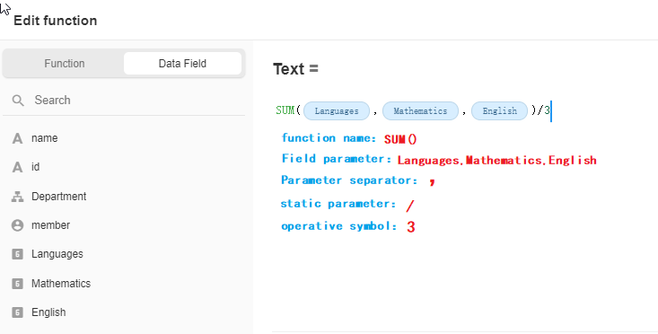
Task: Select the Languages chip in formula
Action: [337, 110]
